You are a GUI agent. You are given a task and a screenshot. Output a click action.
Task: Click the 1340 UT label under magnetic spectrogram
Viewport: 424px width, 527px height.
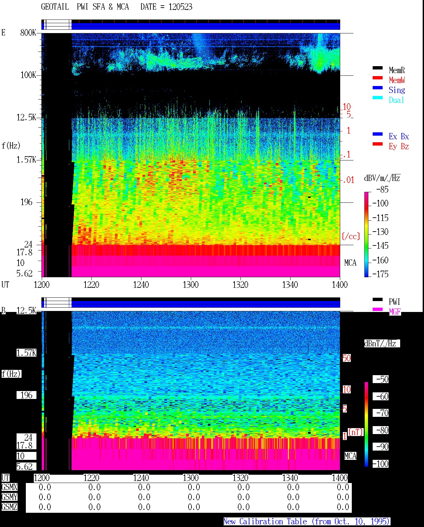click(x=290, y=478)
